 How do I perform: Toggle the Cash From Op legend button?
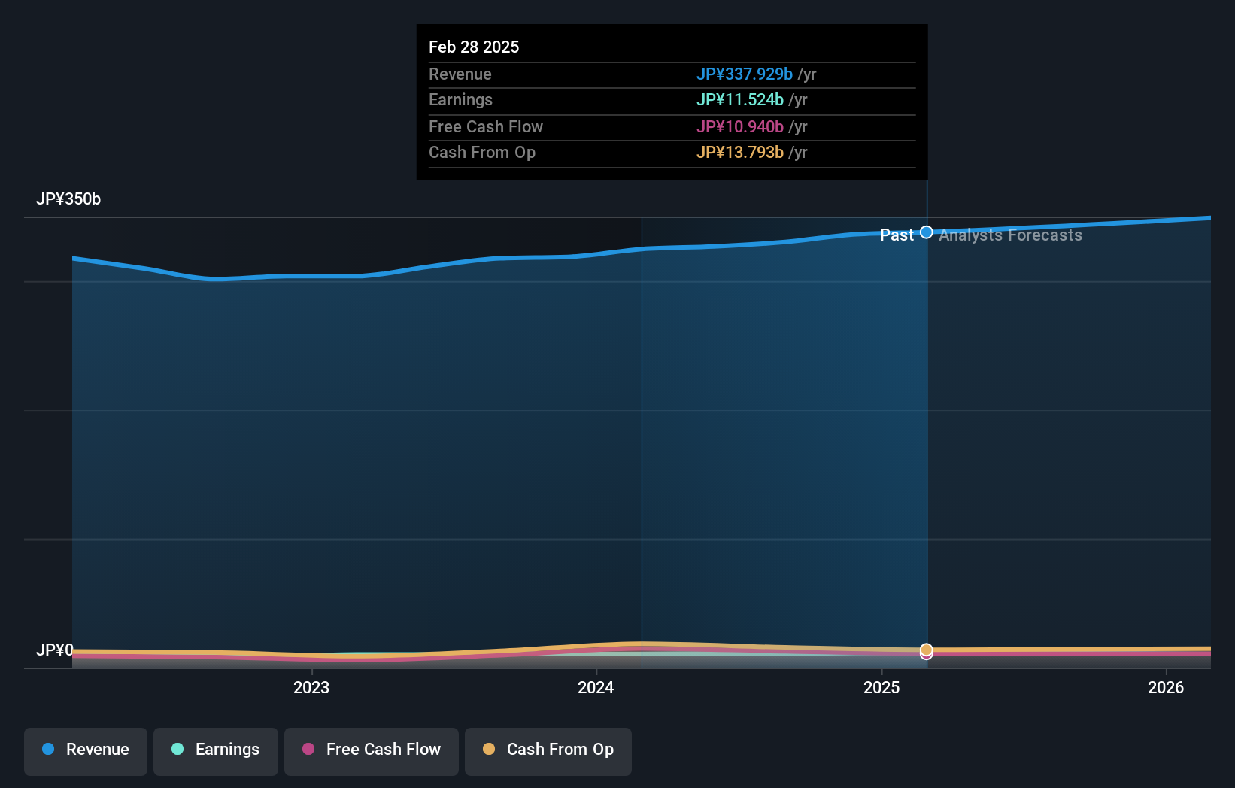tap(548, 751)
